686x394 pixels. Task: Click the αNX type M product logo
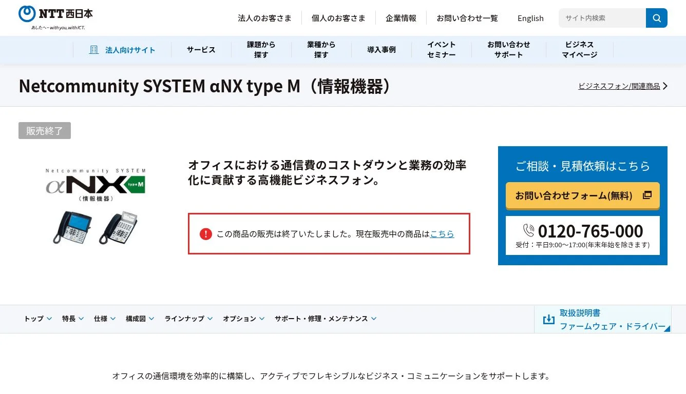(96, 185)
